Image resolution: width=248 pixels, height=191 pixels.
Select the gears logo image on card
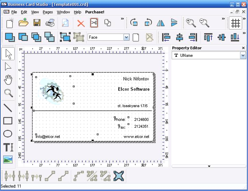coord(52,92)
